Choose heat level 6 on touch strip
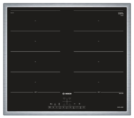 point(74,107)
